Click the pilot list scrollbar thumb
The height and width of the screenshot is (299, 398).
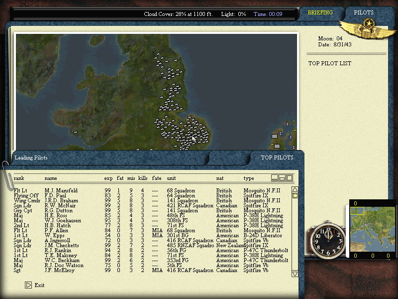click(x=295, y=196)
